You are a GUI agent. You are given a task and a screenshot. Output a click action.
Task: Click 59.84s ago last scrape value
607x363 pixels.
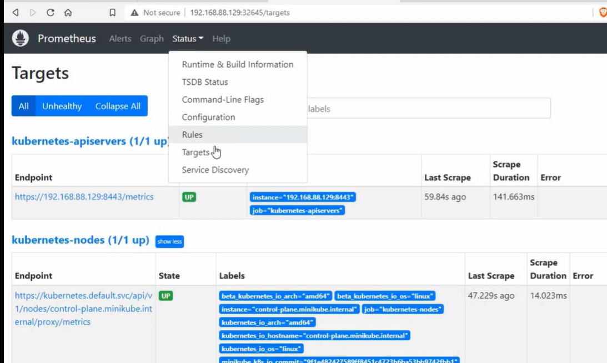[x=445, y=197]
